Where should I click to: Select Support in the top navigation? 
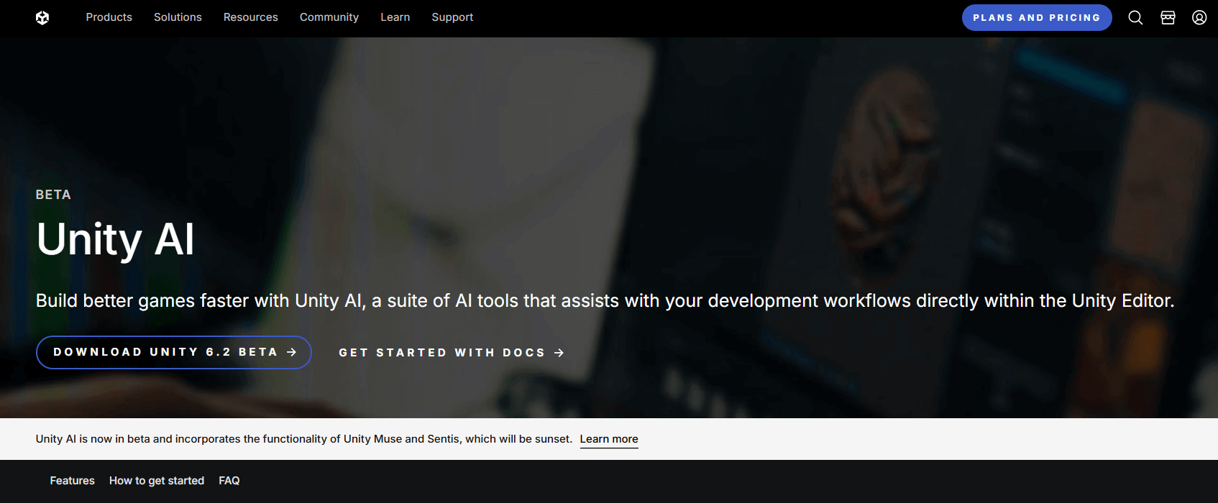click(452, 17)
